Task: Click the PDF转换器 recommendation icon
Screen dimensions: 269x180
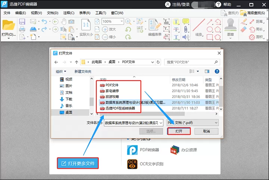Action: (132, 150)
